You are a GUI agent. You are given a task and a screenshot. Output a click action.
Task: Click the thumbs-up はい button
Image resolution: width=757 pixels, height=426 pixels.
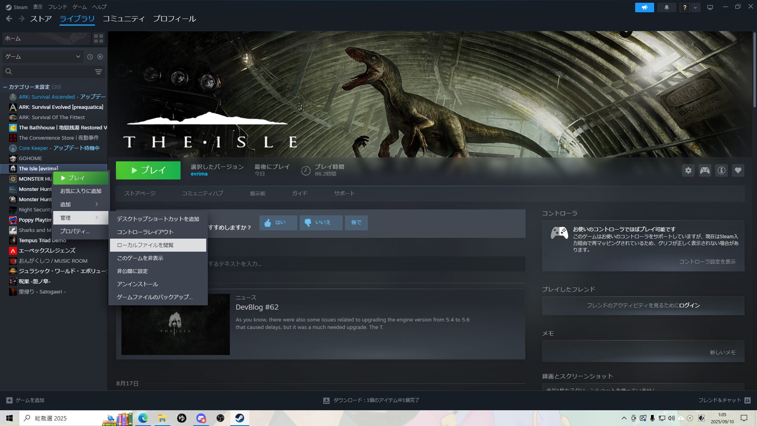click(x=278, y=222)
